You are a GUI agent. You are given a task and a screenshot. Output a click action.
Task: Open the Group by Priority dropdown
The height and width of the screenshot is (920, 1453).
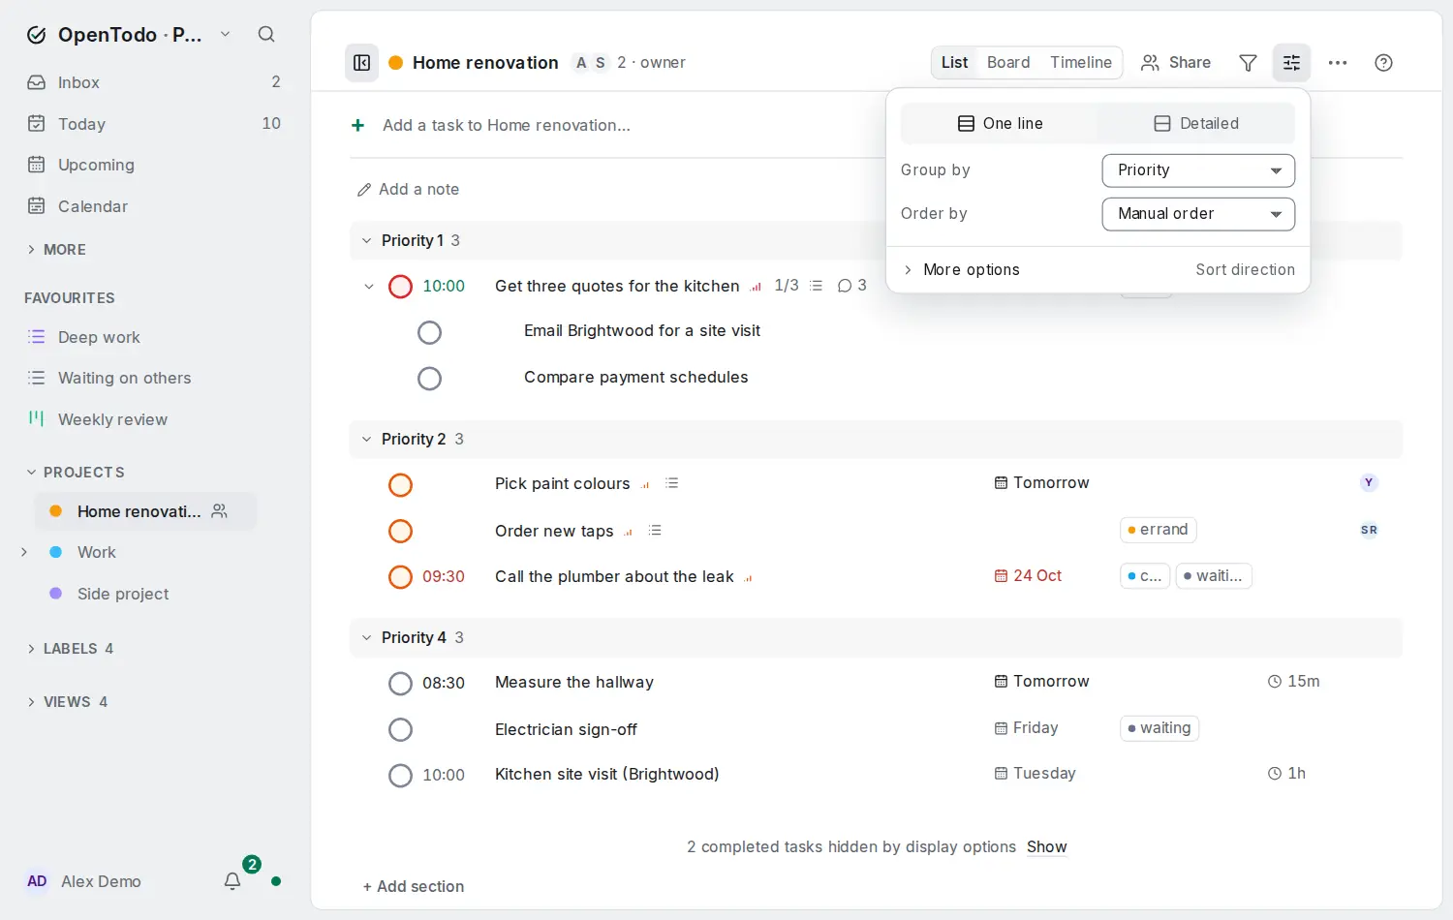(x=1198, y=170)
